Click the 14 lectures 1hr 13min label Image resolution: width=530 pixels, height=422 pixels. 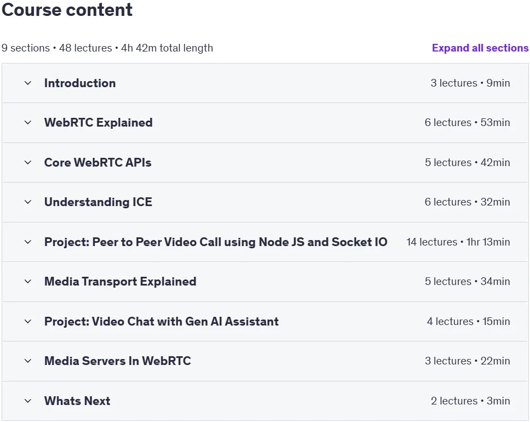coord(458,242)
